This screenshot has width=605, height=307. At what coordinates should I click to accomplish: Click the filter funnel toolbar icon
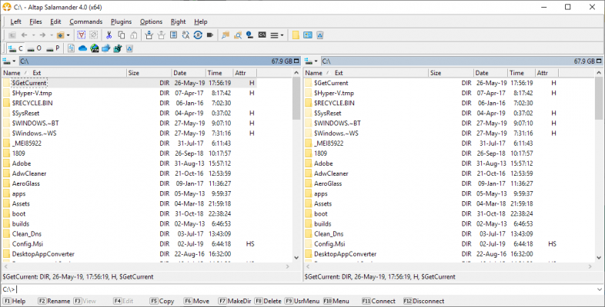click(82, 35)
